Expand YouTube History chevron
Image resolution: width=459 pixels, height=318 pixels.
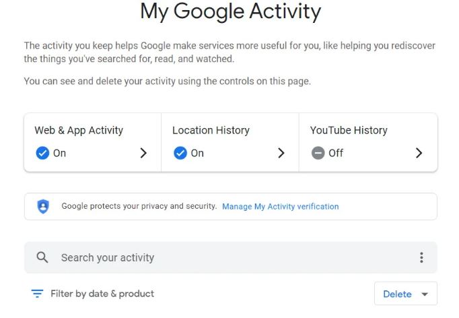419,153
